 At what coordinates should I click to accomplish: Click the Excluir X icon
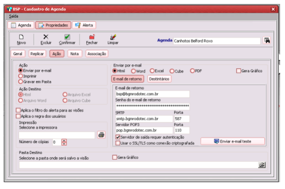point(46,37)
